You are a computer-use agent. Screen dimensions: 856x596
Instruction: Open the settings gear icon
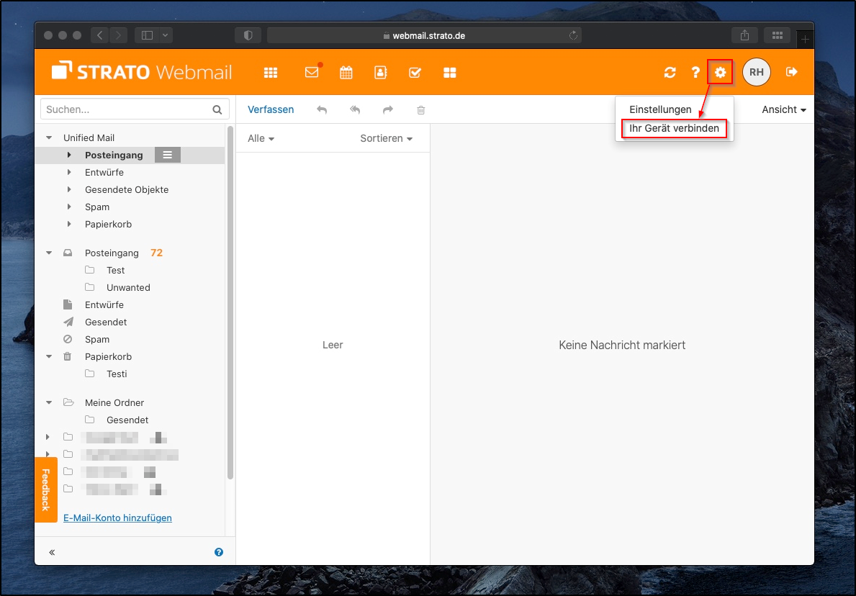(720, 72)
